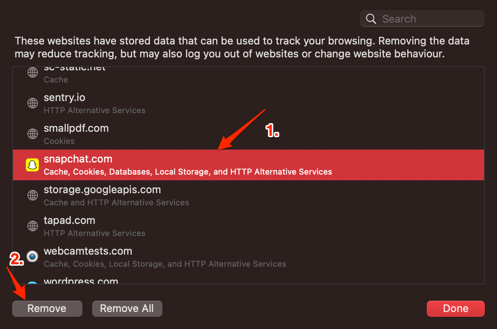Click the magnifying glass search icon
This screenshot has height=329, width=497.
(x=371, y=19)
